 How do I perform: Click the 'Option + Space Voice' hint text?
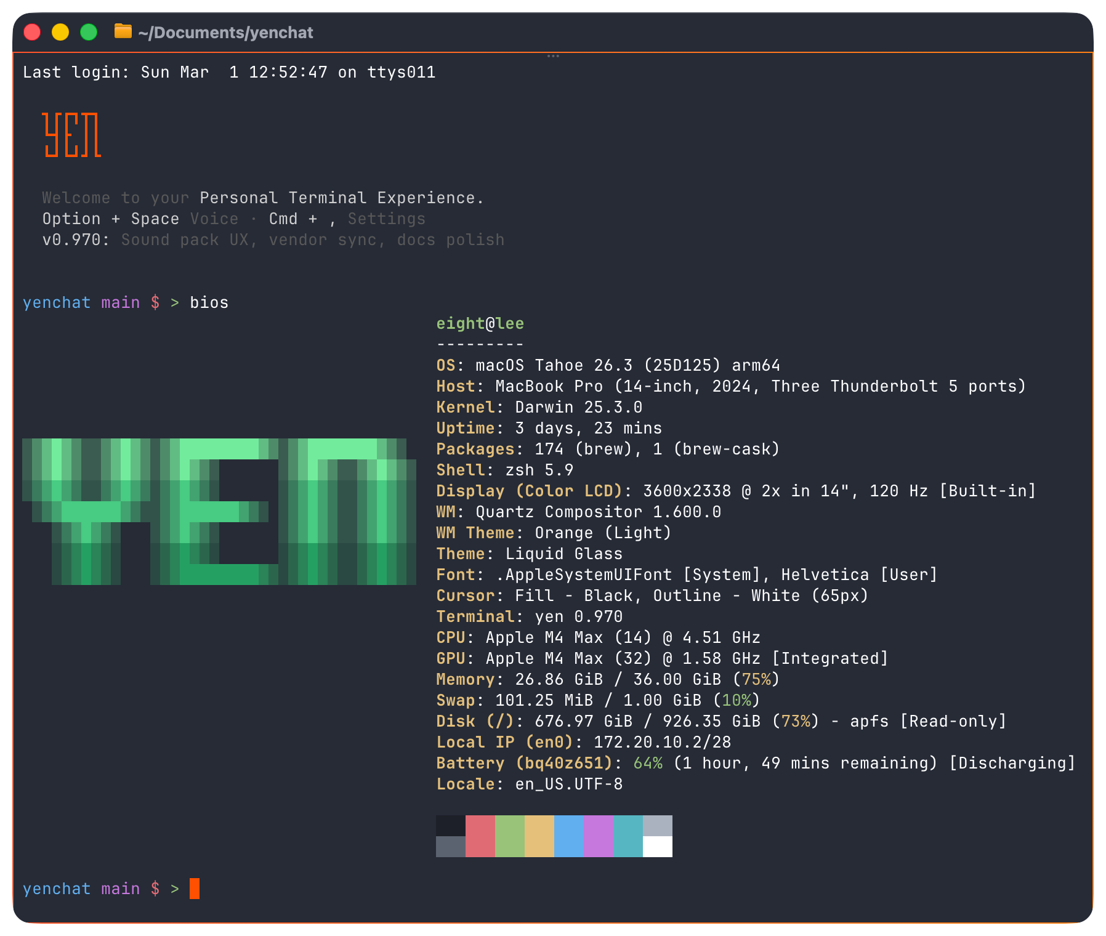140,219
